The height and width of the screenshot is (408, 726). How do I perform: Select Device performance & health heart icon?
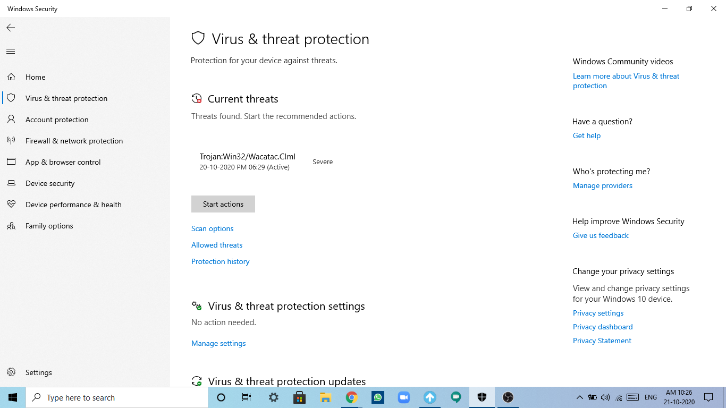11,205
